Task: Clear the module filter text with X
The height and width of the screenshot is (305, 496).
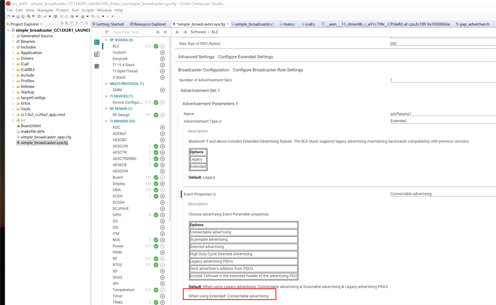Action: coord(158,32)
